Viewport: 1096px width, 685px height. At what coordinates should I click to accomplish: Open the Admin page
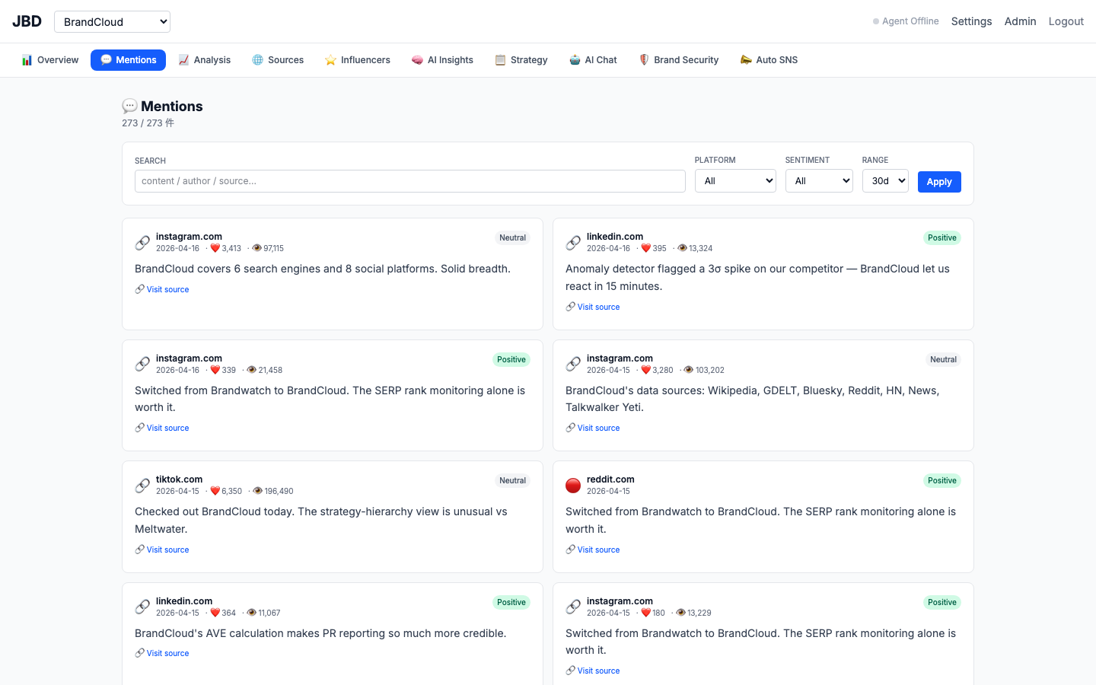(x=1020, y=21)
